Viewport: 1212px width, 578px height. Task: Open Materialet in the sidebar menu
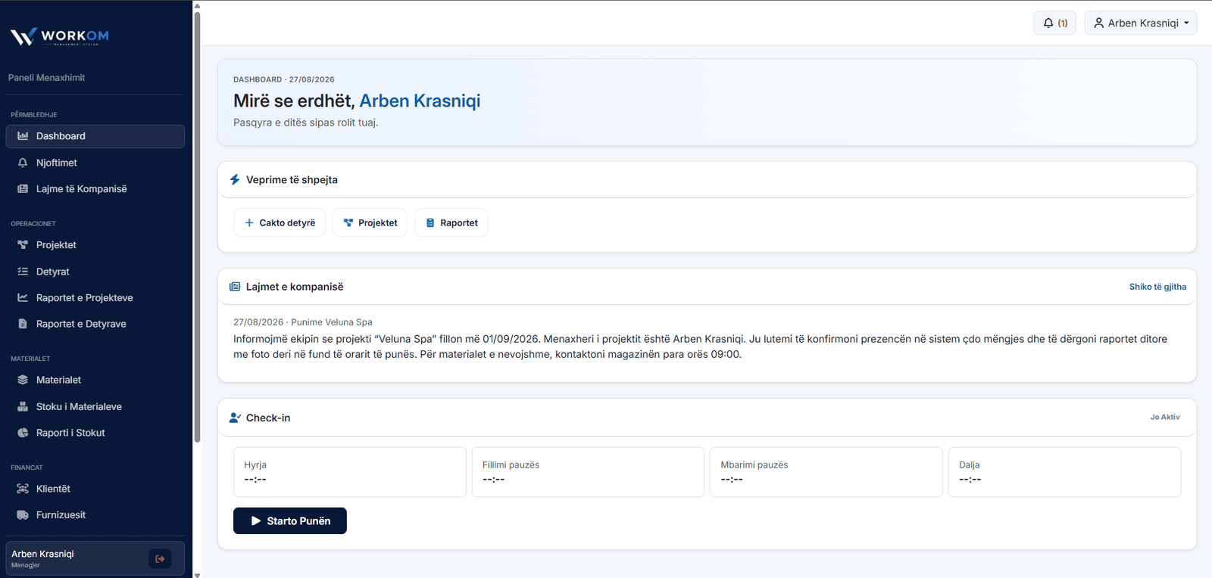95,380
